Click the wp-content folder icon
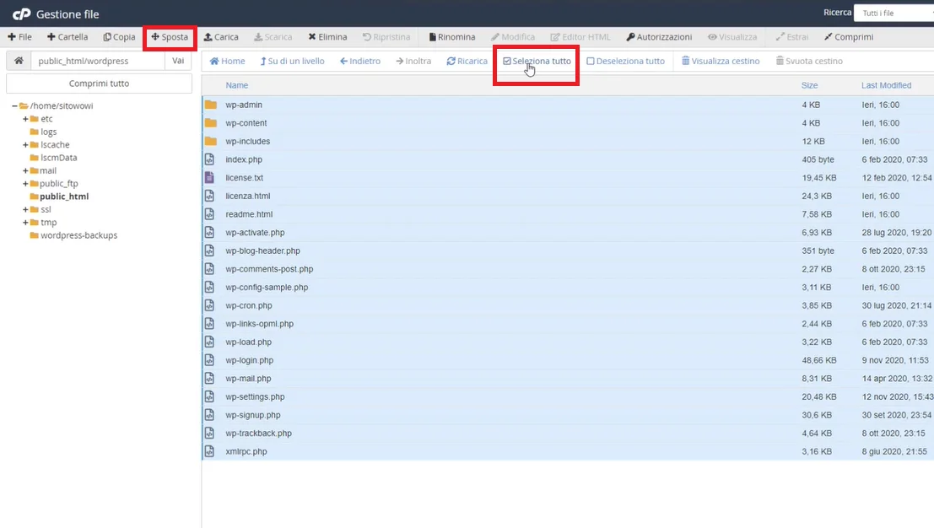 click(210, 123)
